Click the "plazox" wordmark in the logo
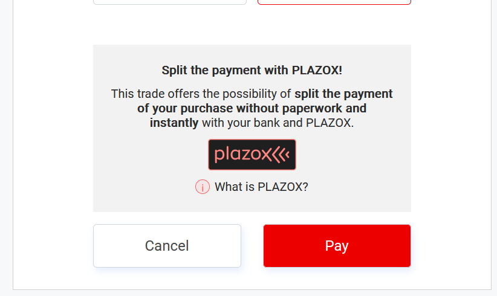 click(242, 155)
